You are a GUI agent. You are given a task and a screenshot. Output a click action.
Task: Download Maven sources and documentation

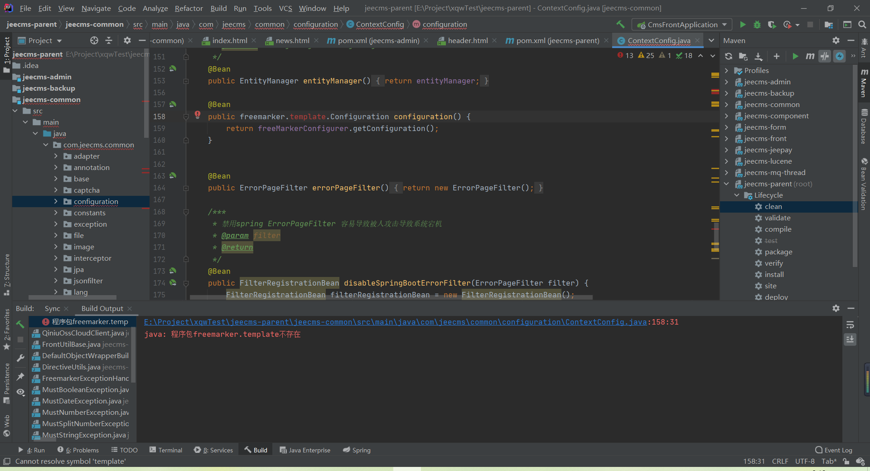(758, 56)
